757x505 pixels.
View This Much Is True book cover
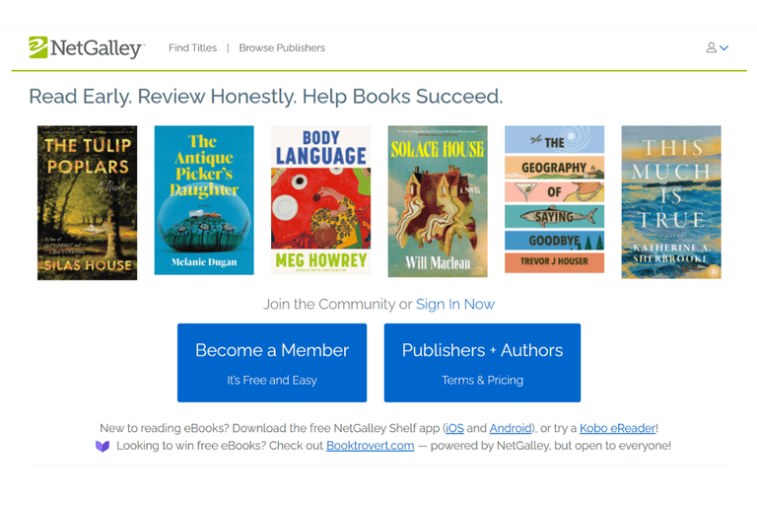tap(671, 202)
